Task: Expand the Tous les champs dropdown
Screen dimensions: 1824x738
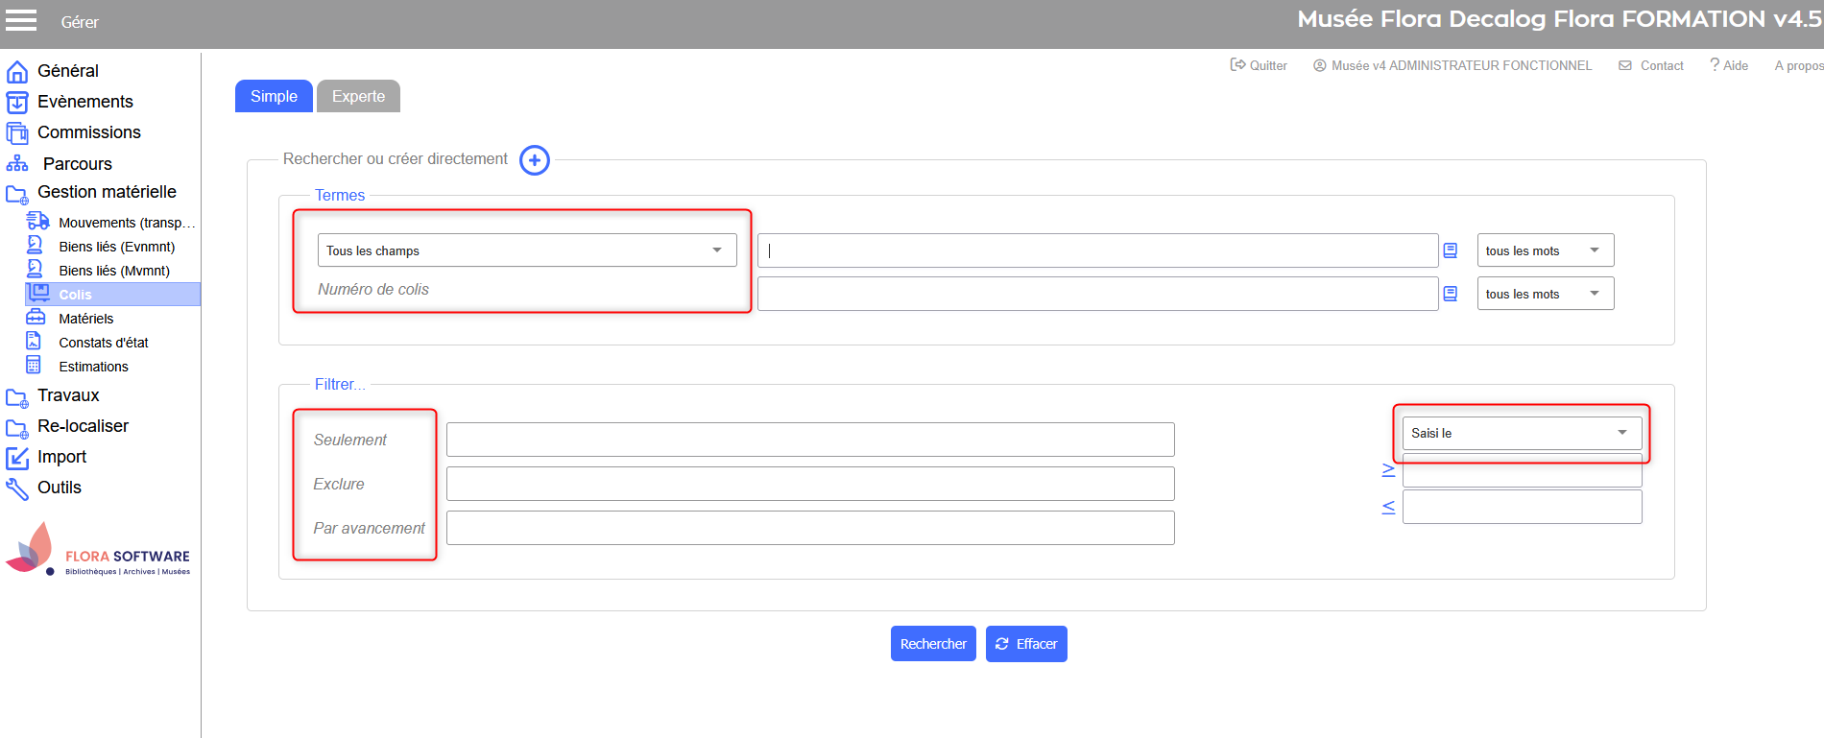Action: point(526,250)
